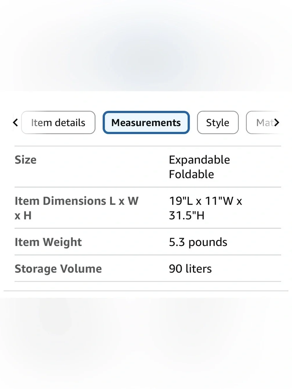The width and height of the screenshot is (292, 389).
Task: Click the 90 liters volume value
Action: click(x=190, y=269)
